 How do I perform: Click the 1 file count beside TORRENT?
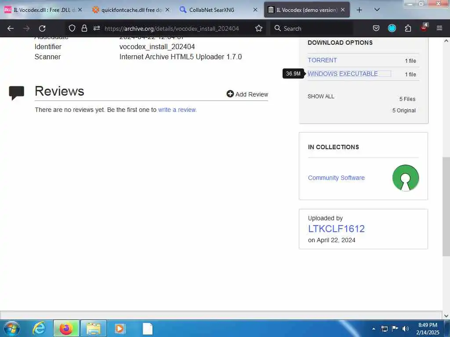click(410, 61)
